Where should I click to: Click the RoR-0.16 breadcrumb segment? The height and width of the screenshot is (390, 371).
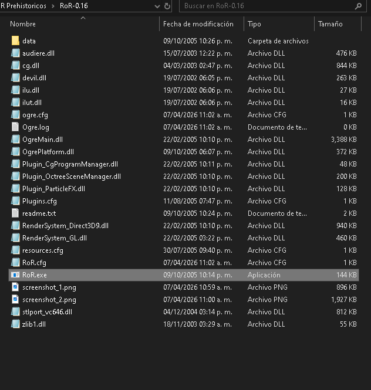point(73,6)
